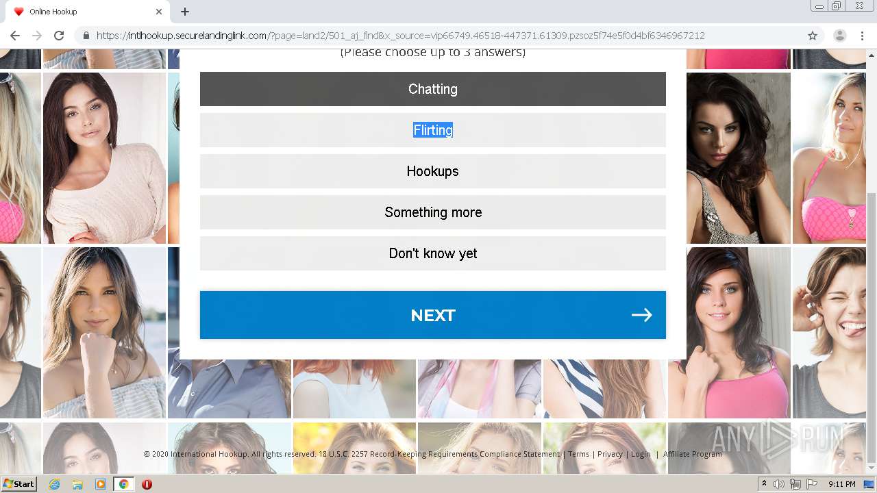Choose the Don't know yet answer
This screenshot has height=493, width=877.
point(433,253)
